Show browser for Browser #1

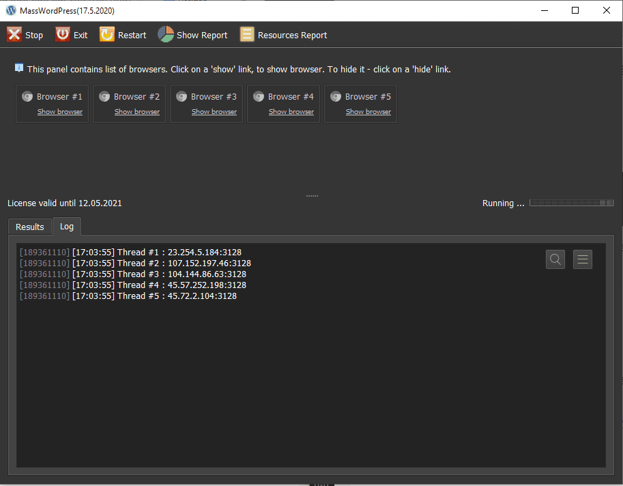(x=60, y=112)
